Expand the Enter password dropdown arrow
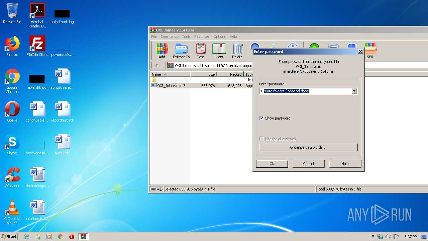Viewport: 428px width, 241px height. click(x=354, y=91)
